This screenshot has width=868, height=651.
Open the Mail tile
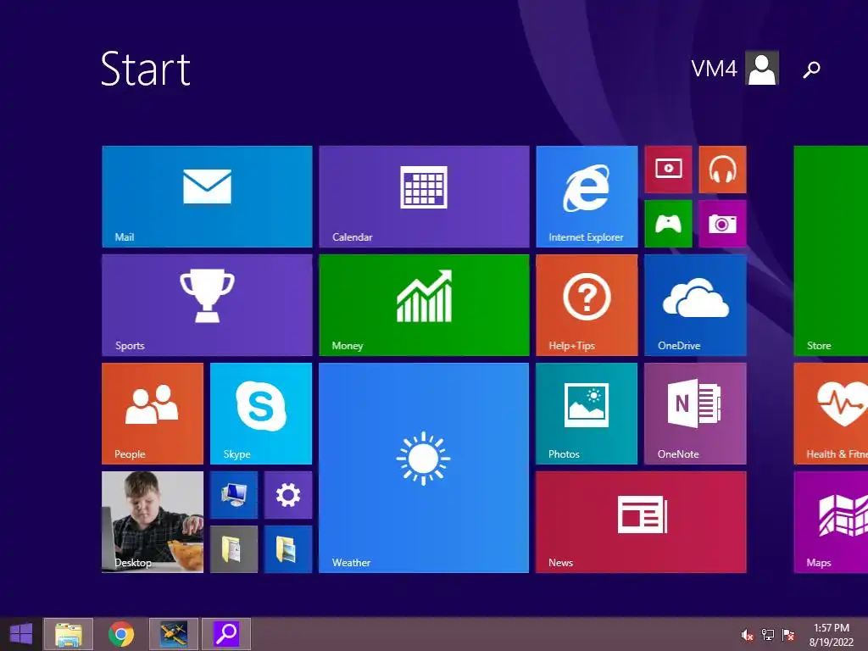coord(207,197)
